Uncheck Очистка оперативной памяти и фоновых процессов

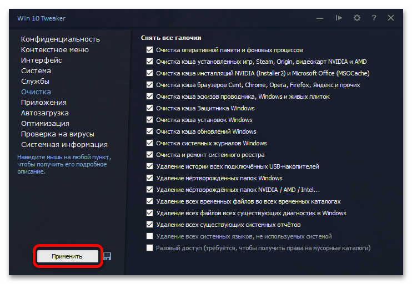pos(149,49)
